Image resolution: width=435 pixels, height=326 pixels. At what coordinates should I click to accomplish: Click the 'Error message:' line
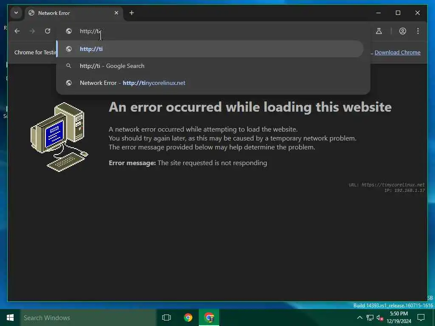[188, 163]
